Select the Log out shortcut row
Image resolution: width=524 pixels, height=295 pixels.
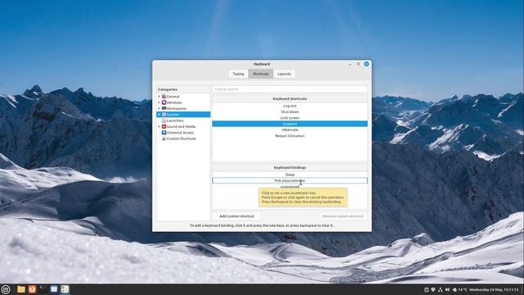(x=290, y=106)
